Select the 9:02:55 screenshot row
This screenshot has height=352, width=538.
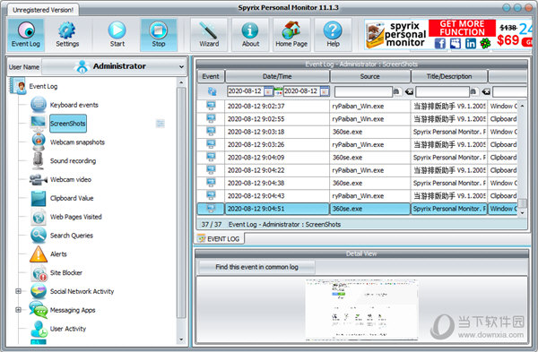357,119
